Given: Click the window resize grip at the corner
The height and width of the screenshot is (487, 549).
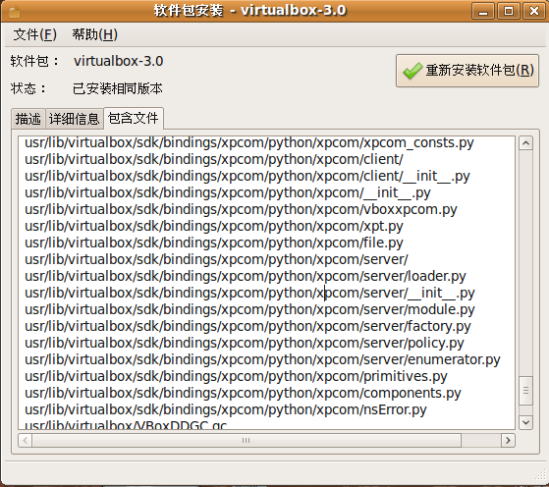Looking at the screenshot, I should pyautogui.click(x=540, y=475).
